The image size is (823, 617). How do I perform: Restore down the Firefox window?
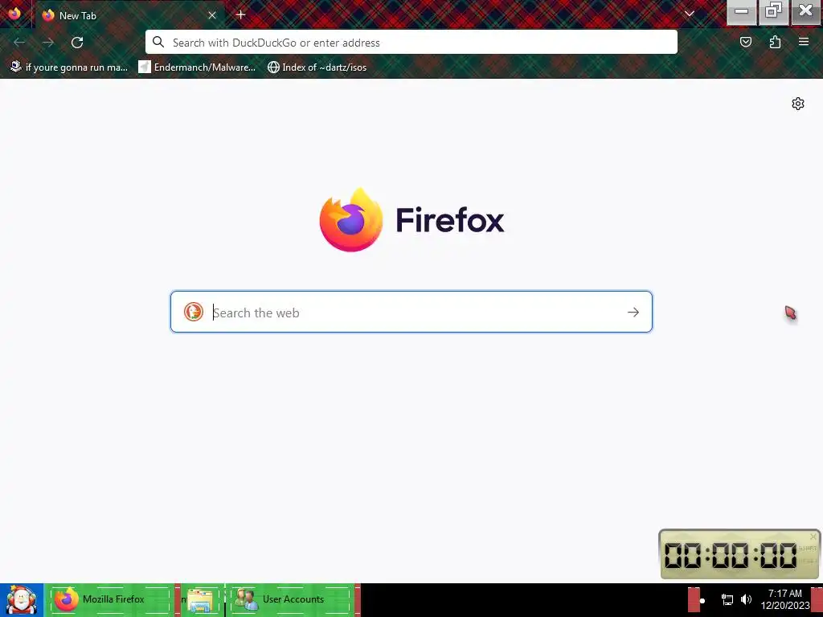click(x=773, y=11)
